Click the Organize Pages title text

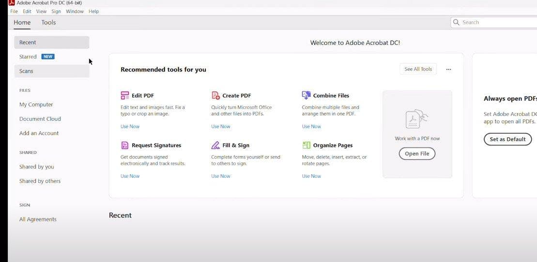(333, 146)
